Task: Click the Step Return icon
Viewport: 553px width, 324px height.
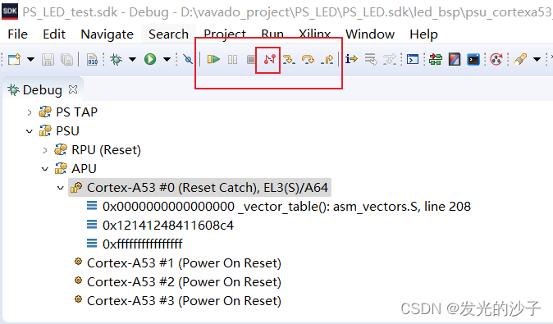Action: point(327,59)
